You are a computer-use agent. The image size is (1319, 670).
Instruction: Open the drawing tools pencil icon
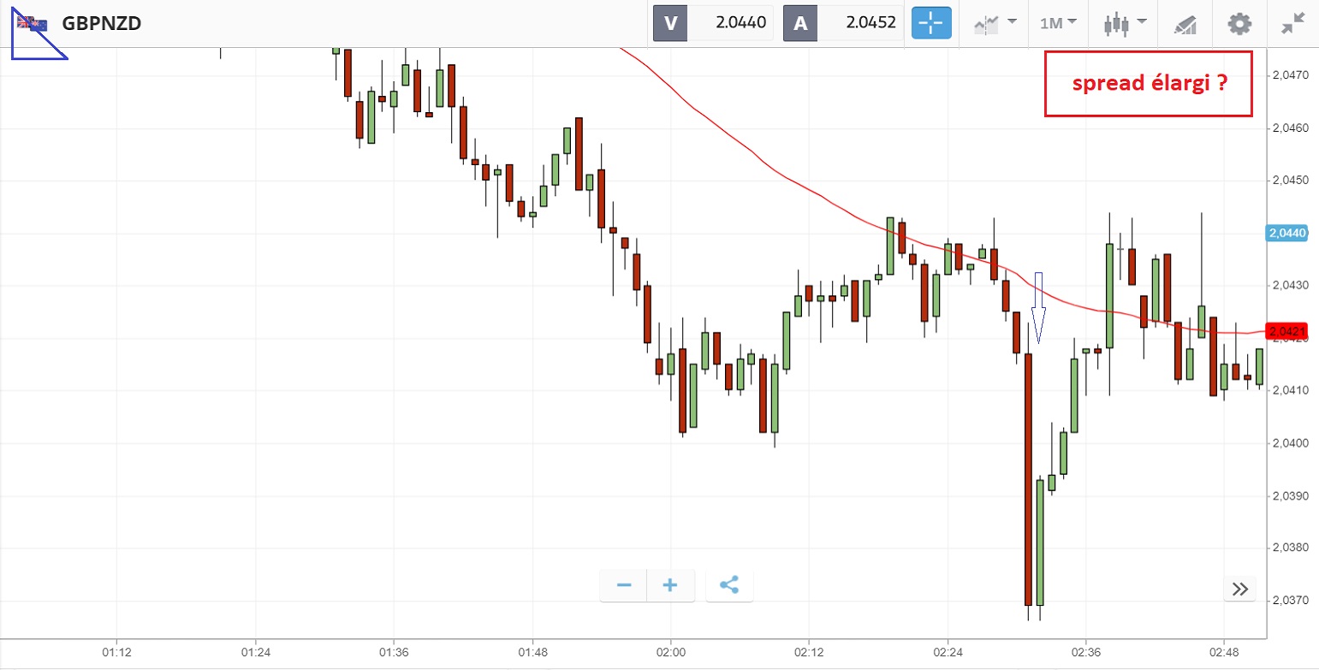(x=1185, y=24)
